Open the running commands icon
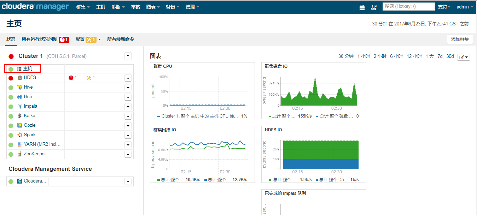The image size is (477, 215). point(374,7)
